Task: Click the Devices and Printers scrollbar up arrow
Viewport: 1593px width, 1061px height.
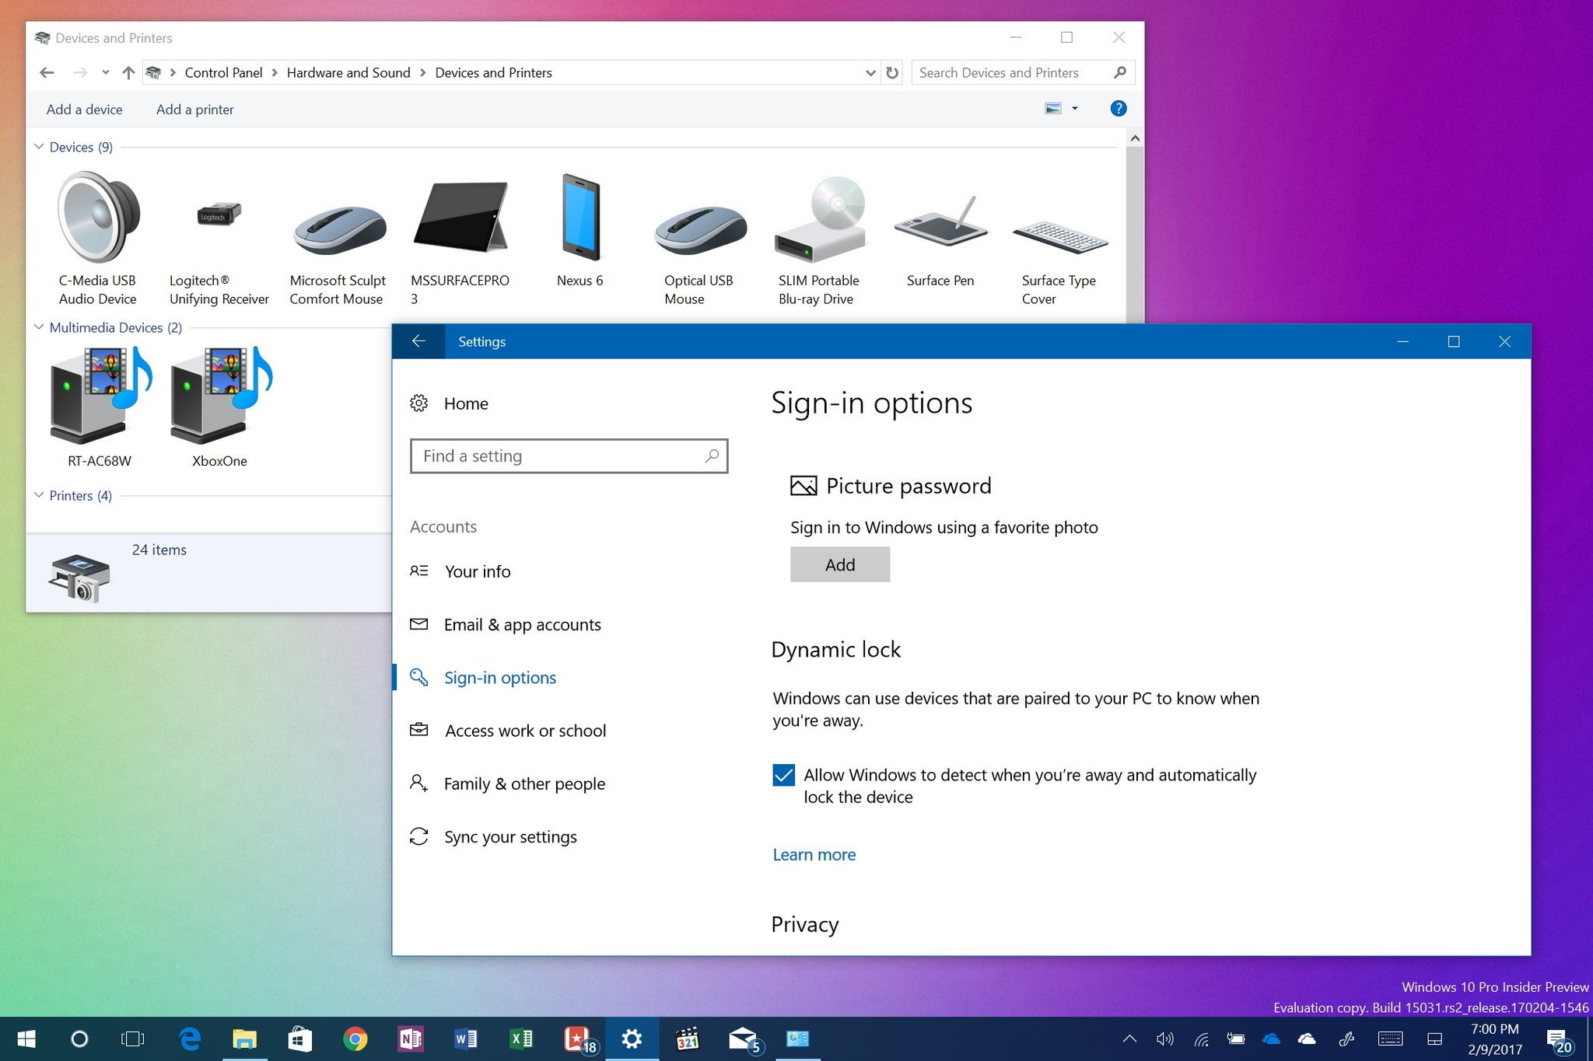Action: click(x=1135, y=138)
